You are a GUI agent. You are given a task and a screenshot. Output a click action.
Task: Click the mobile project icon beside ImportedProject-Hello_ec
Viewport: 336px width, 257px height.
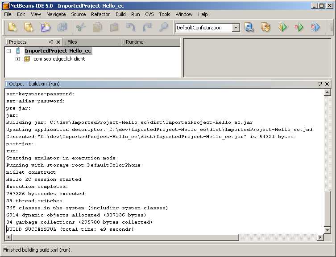pyautogui.click(x=18, y=51)
